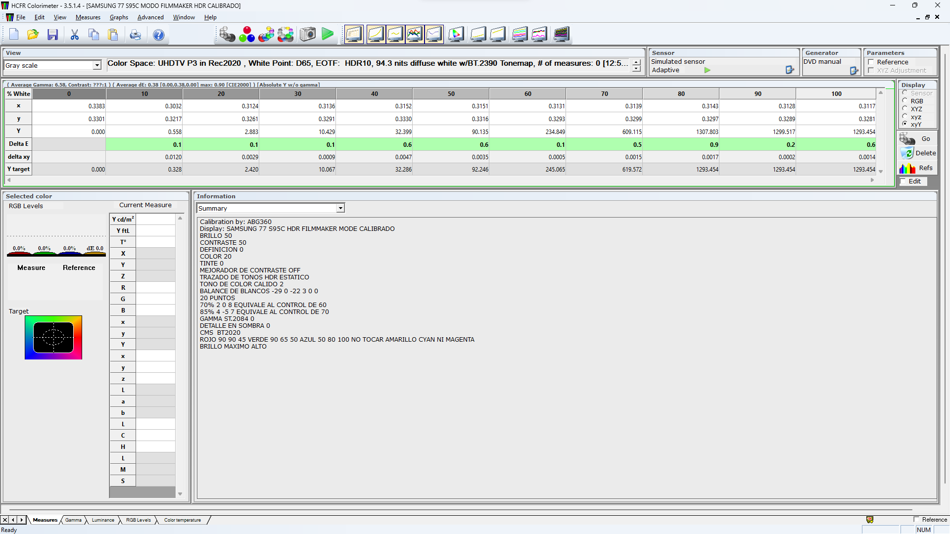Click the RGB level bars indicator
The width and height of the screenshot is (950, 534).
coord(56,252)
